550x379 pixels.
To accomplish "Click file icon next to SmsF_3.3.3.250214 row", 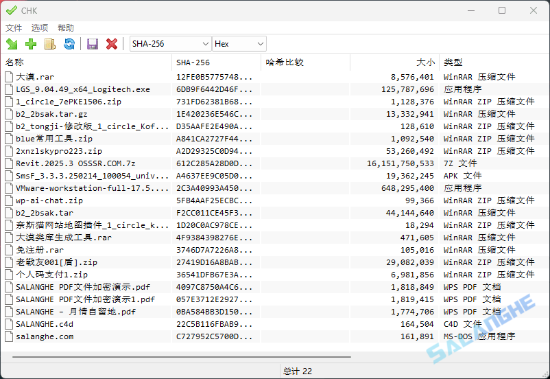I will click(9, 176).
